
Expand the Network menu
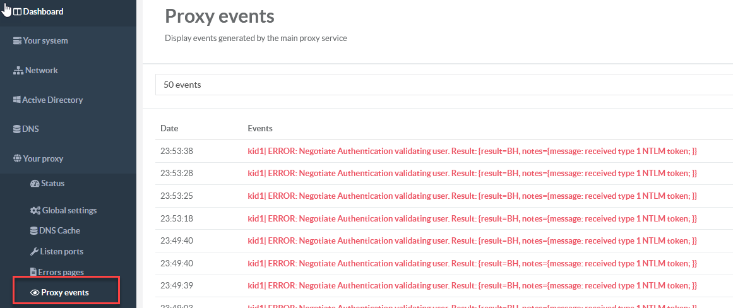(x=42, y=71)
